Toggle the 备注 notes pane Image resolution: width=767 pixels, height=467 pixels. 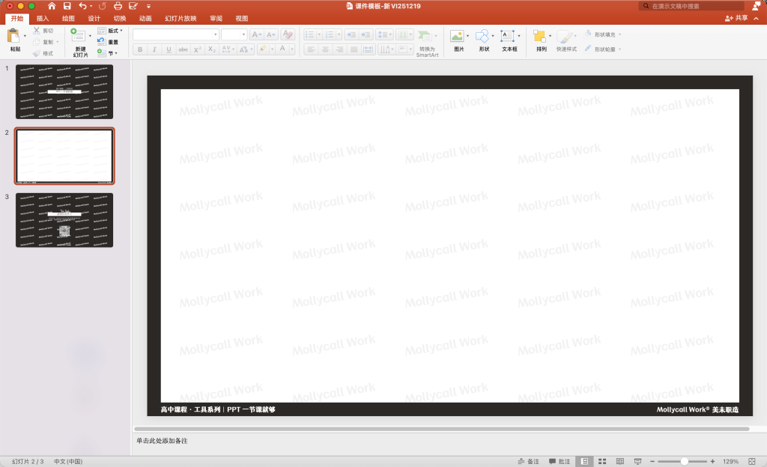(x=528, y=461)
